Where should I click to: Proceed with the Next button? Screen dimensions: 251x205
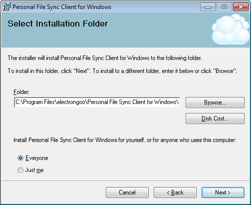pyautogui.click(x=223, y=192)
